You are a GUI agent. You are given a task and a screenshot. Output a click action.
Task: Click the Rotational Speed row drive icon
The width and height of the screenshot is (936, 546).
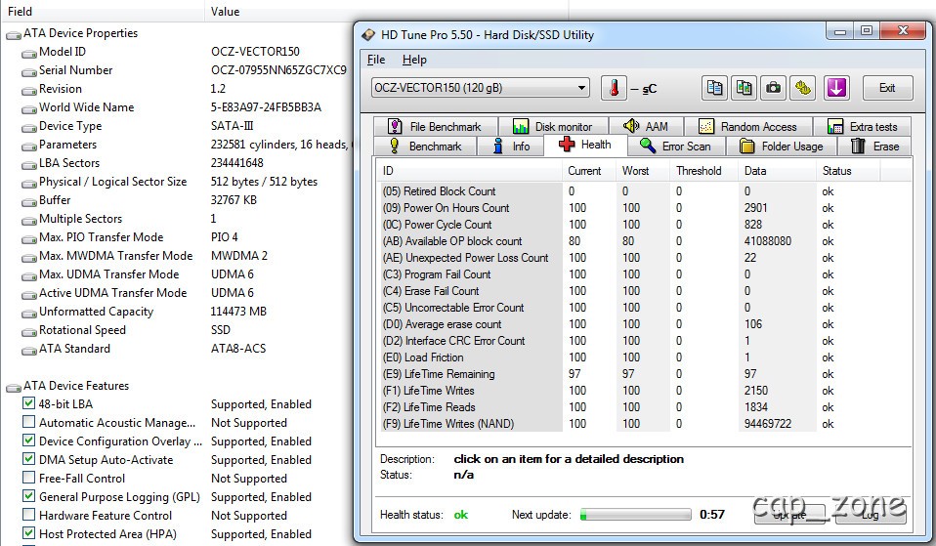(28, 332)
